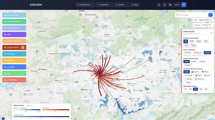
Task: Set arrow quantity to 100
Action: click(x=190, y=89)
